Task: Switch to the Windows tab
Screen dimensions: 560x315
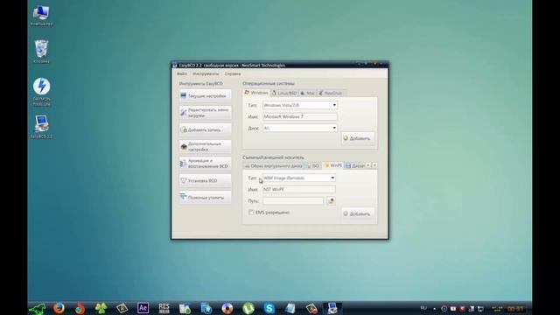Action: (x=256, y=93)
